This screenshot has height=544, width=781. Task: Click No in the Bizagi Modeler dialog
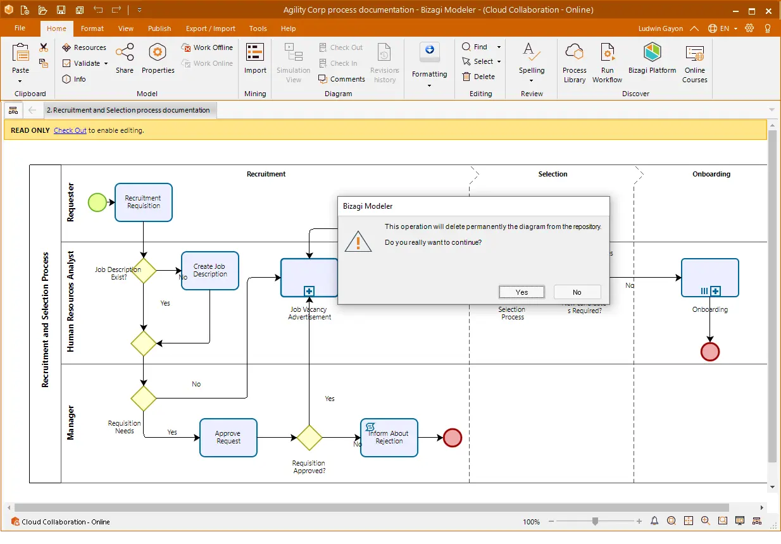pyautogui.click(x=577, y=292)
